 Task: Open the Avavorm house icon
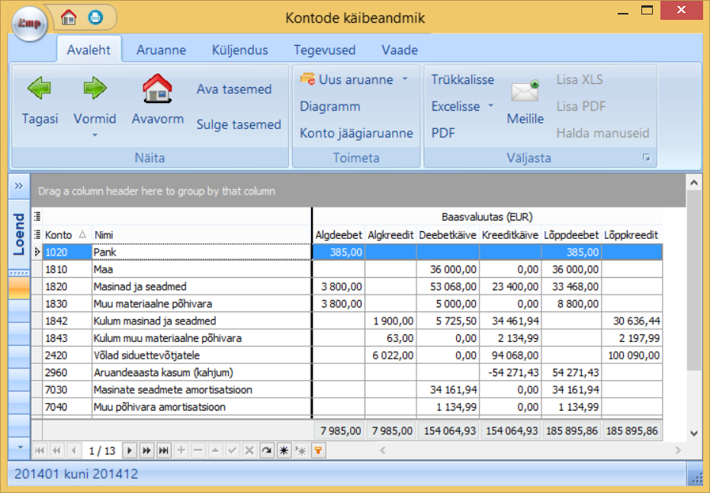(x=157, y=89)
